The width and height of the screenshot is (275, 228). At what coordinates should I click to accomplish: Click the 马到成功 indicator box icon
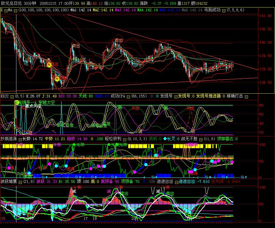[x=224, y=11]
